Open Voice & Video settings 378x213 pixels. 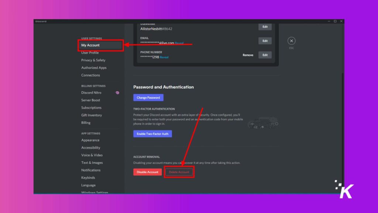click(x=92, y=155)
